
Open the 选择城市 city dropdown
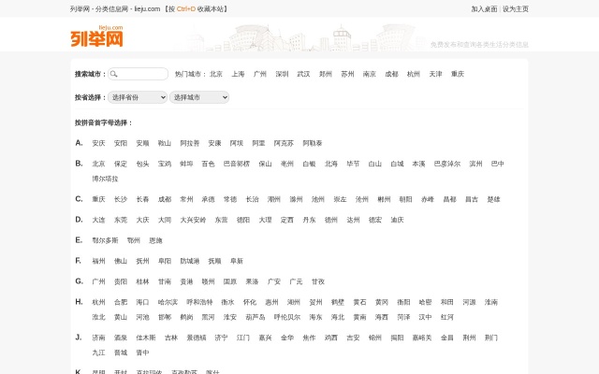[198, 97]
